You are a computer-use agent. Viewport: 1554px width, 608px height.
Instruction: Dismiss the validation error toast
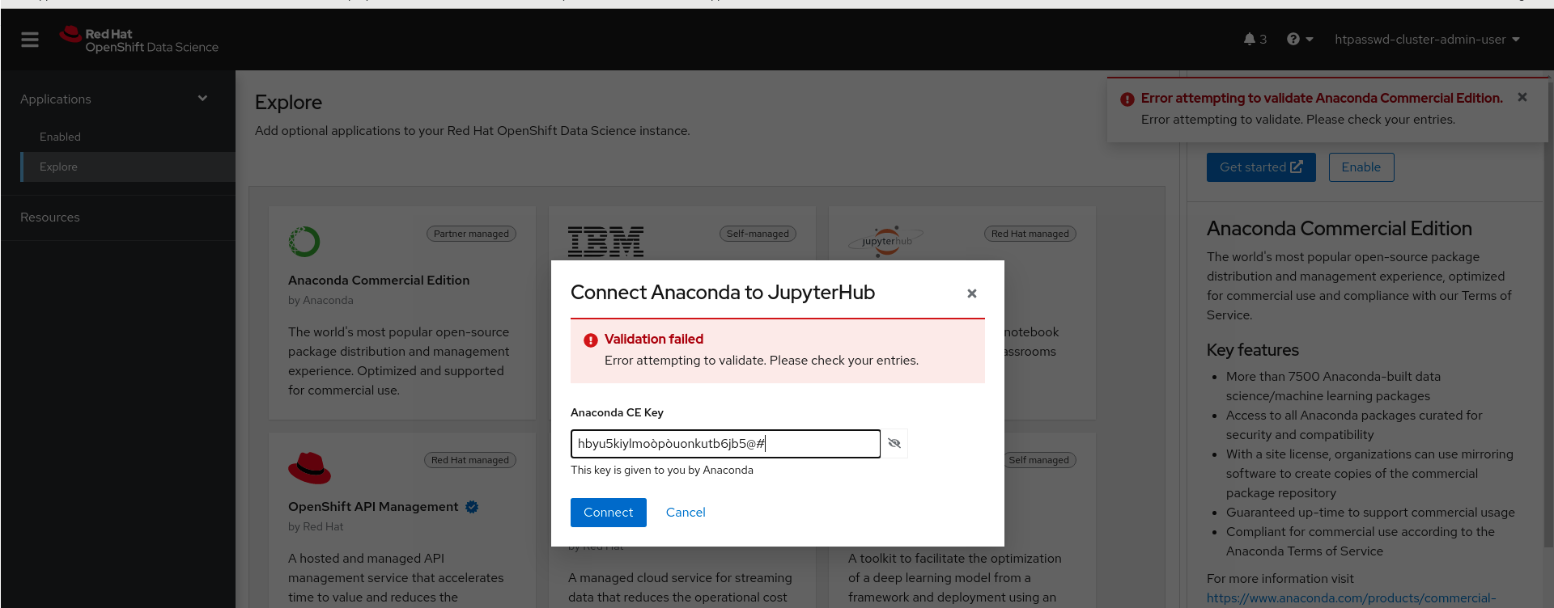tap(1522, 97)
